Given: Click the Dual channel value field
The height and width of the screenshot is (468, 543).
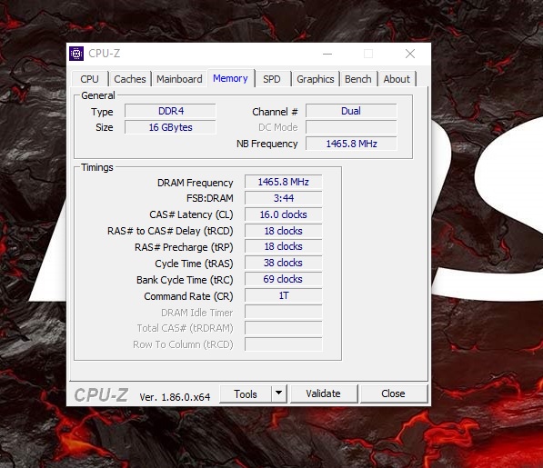Looking at the screenshot, I should coord(351,111).
